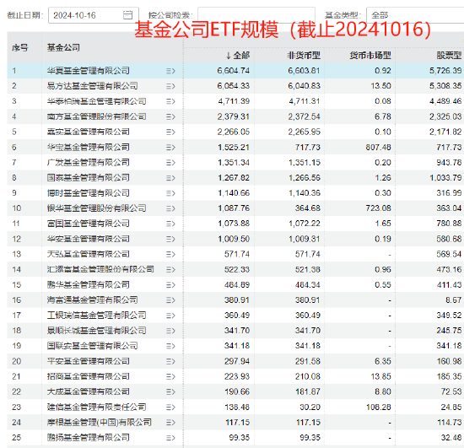Open detail icon for 招商基金管理有限公司

pyautogui.click(x=170, y=376)
